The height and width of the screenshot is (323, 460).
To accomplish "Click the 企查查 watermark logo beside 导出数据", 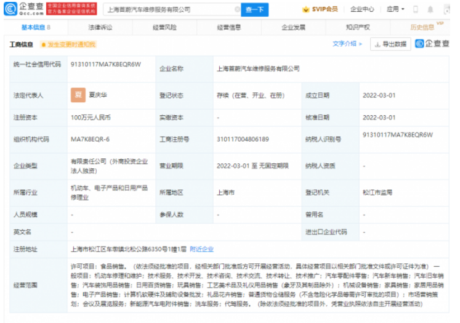I will click(x=432, y=44).
